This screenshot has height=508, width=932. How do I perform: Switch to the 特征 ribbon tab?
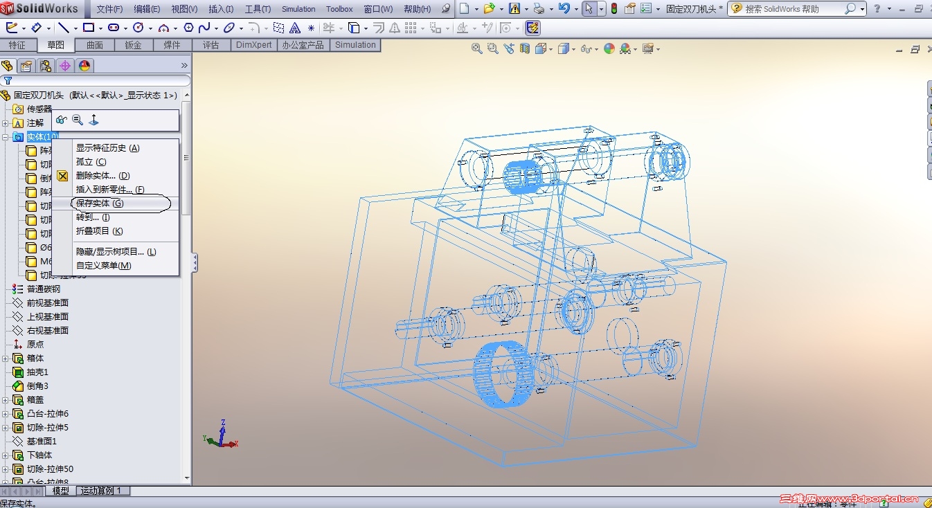point(17,45)
